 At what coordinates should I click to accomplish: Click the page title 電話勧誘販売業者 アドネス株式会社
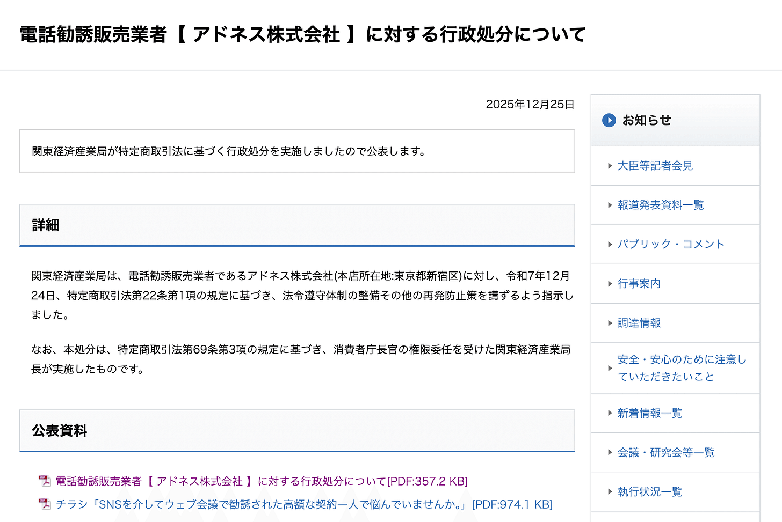tap(302, 35)
